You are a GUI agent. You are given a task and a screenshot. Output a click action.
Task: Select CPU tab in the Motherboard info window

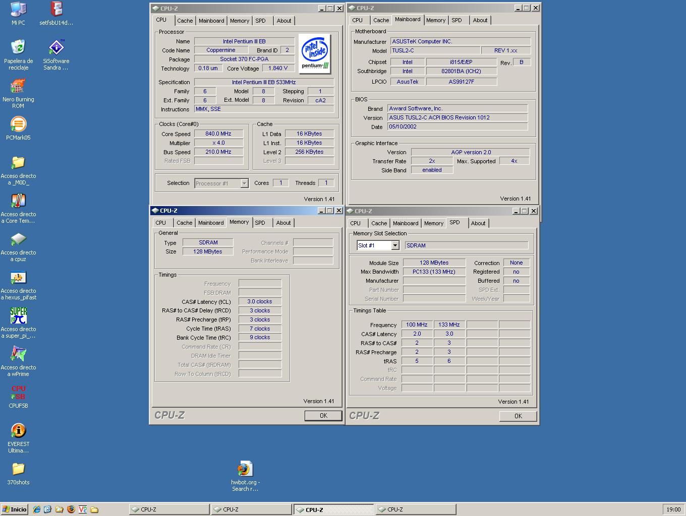coord(357,20)
